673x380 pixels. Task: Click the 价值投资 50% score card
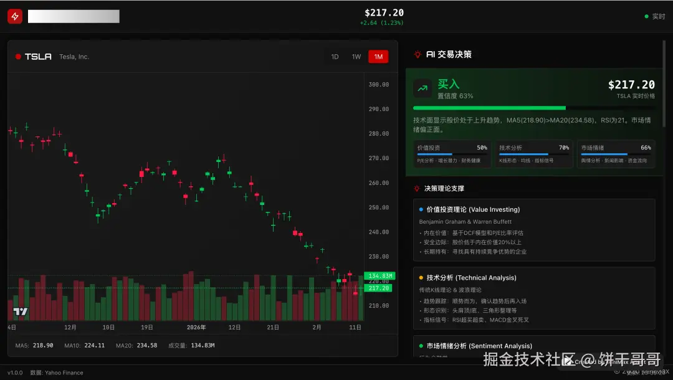click(x=452, y=153)
